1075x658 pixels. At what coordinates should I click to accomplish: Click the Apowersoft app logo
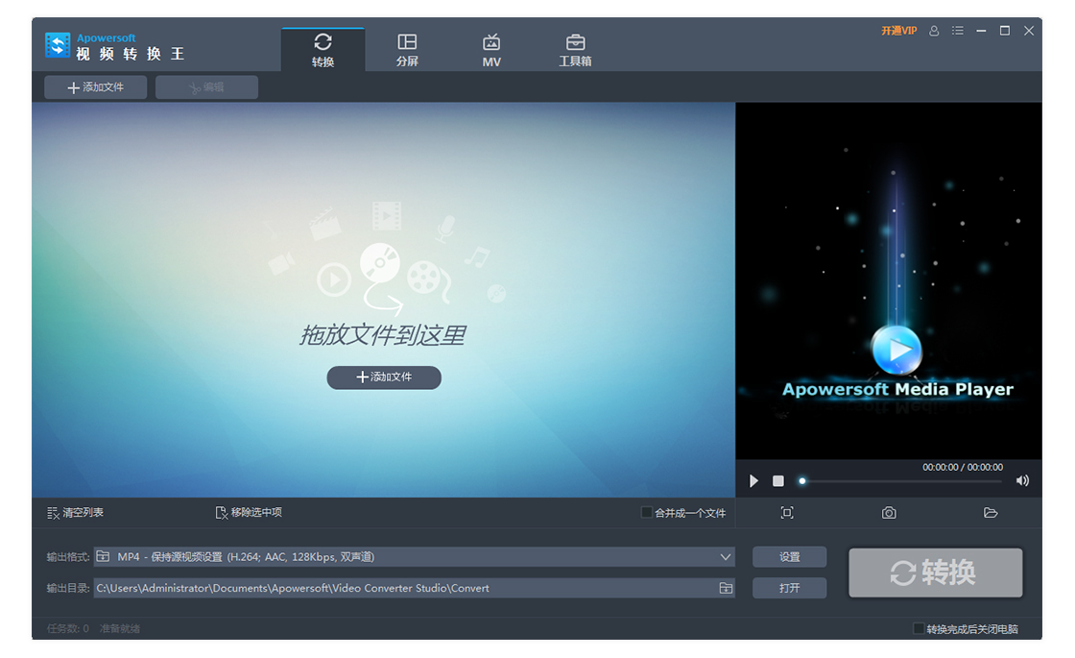[x=58, y=45]
